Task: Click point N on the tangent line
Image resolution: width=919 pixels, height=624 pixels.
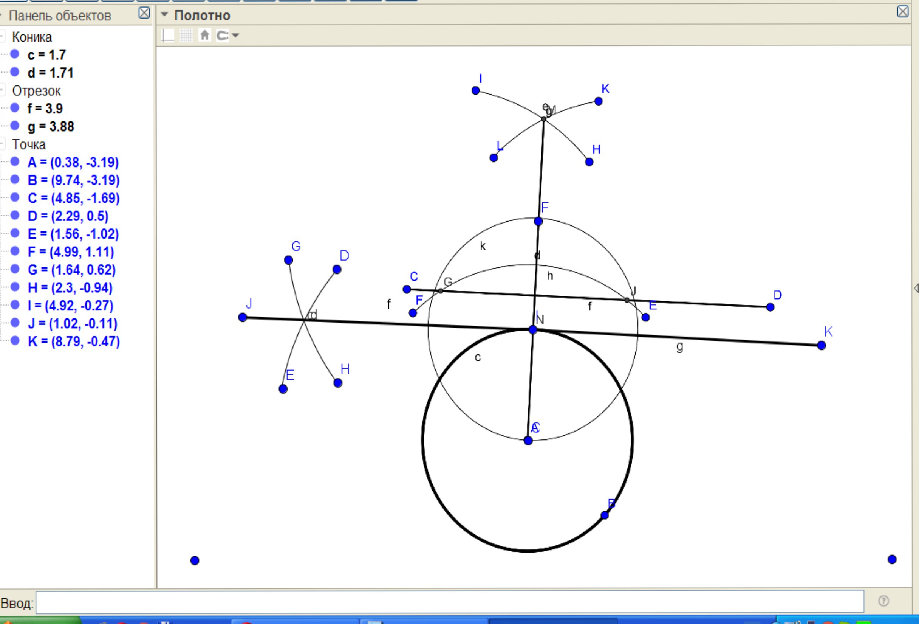Action: click(x=533, y=330)
